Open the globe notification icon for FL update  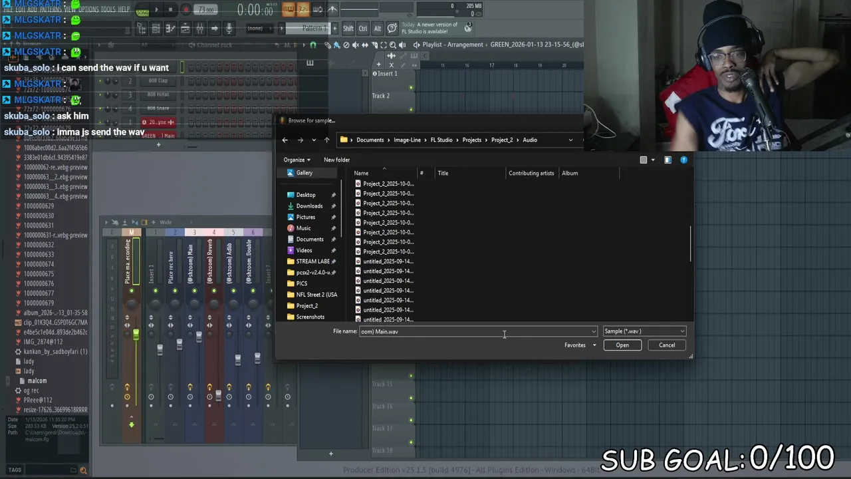[468, 27]
